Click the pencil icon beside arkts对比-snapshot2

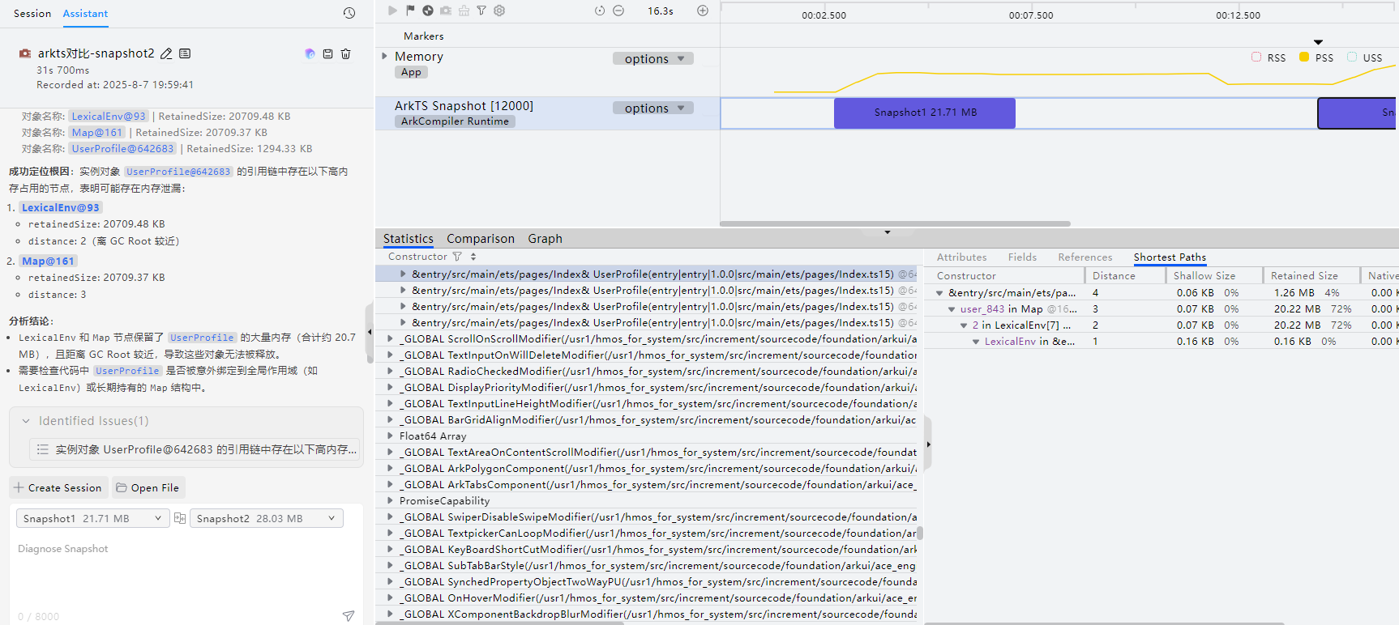click(166, 53)
